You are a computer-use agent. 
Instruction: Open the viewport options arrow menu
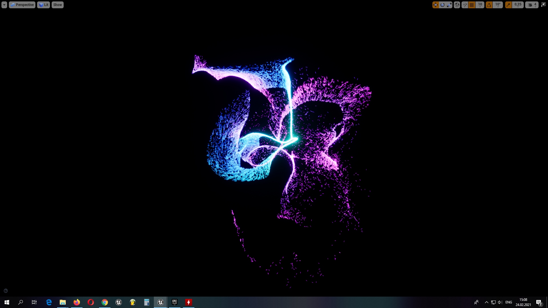tap(4, 5)
